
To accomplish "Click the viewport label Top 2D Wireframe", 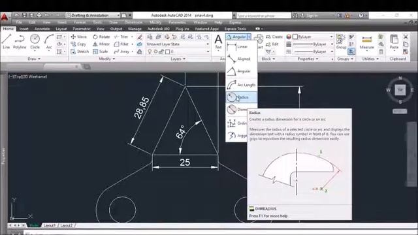I will 27,77.
